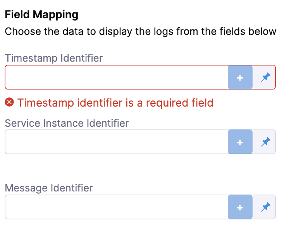Click the Timestamp Identifier label
This screenshot has width=289, height=231.
click(x=54, y=58)
